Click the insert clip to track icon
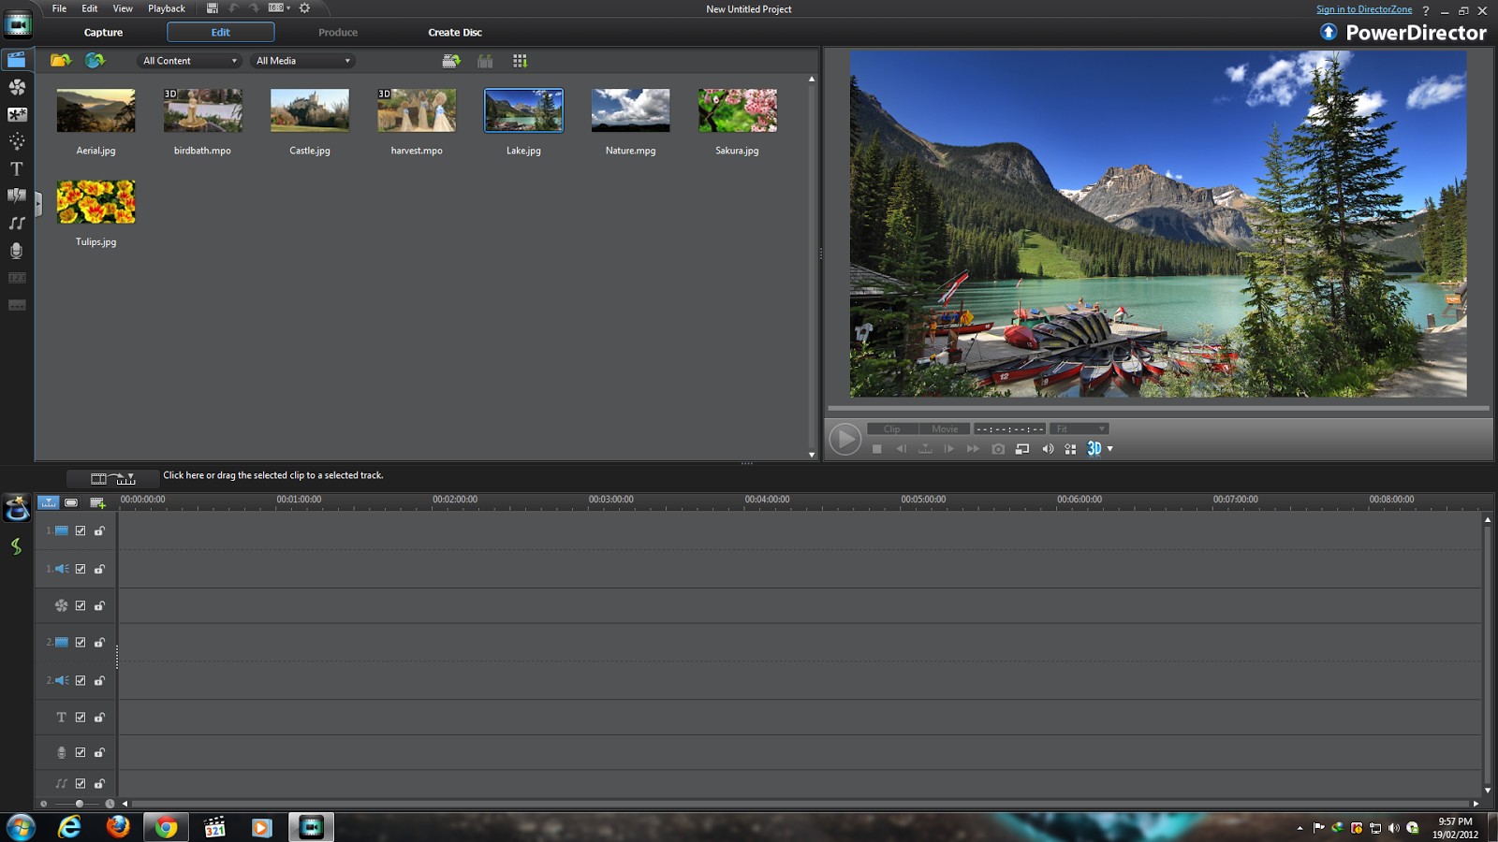Image resolution: width=1498 pixels, height=842 pixels. [451, 61]
